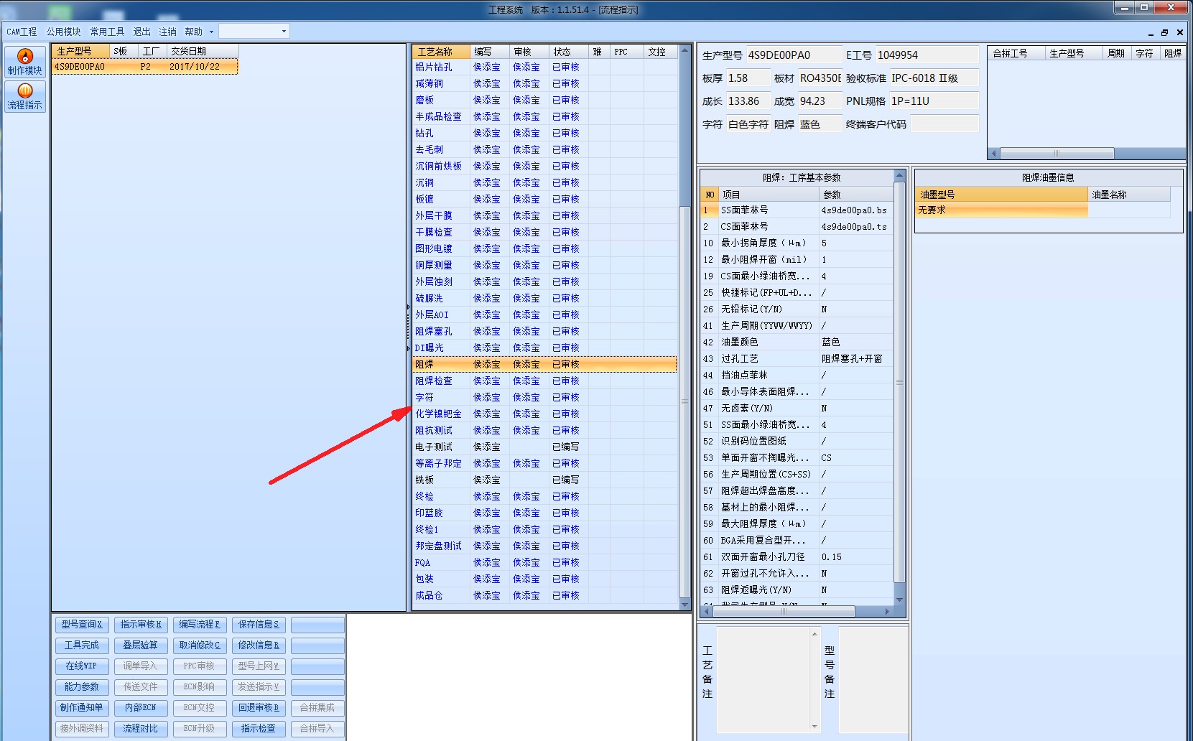Open the 制作模块 sidebar icon

point(25,62)
